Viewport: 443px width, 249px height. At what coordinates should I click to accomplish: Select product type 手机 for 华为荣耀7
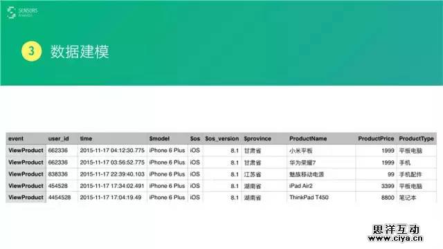[404, 163]
